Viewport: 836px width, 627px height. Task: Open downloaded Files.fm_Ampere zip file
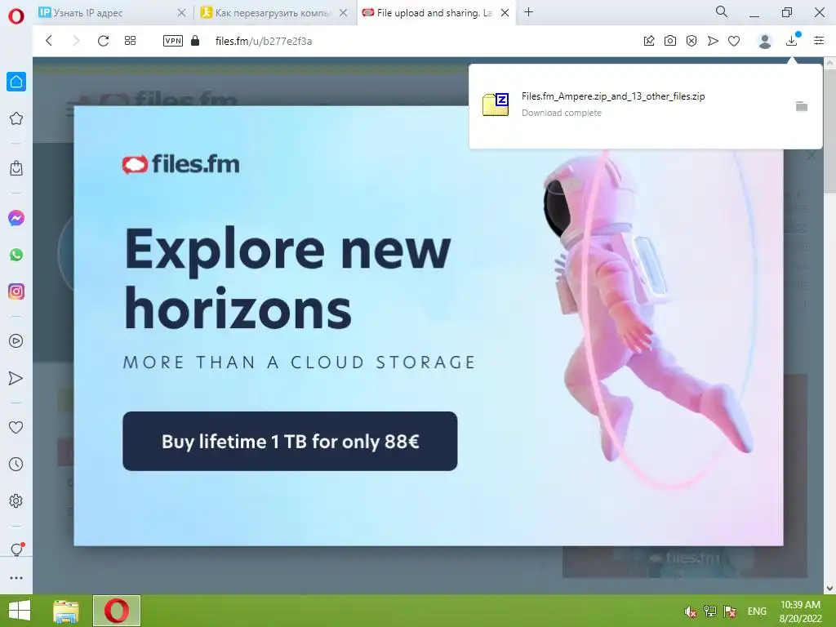[613, 96]
